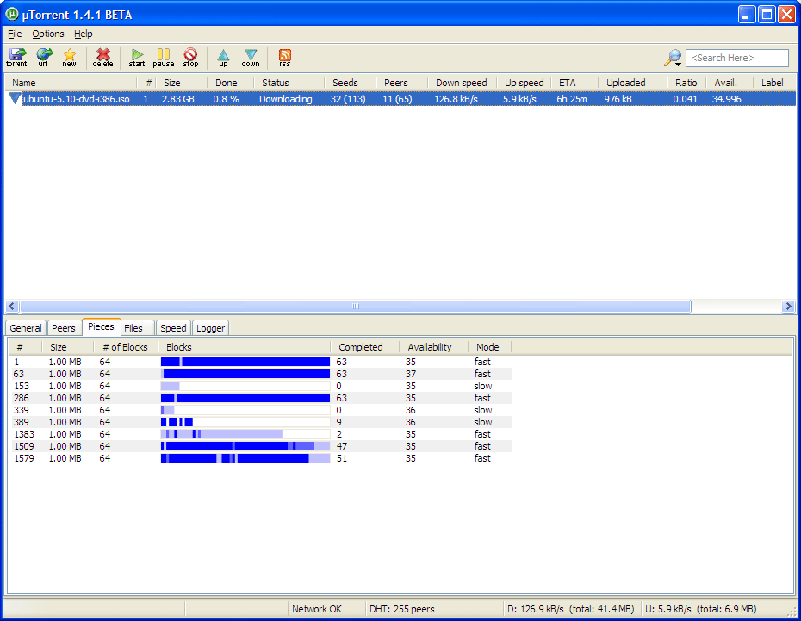The height and width of the screenshot is (621, 801).
Task: Click the right arrow of the horizontal scrollbar
Action: (788, 306)
